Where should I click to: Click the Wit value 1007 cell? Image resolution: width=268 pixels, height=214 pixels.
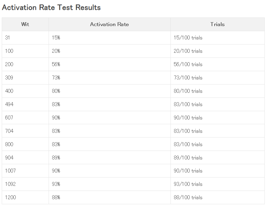click(x=25, y=171)
